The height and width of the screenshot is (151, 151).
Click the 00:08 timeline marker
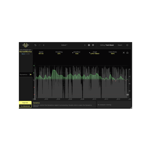83,99
